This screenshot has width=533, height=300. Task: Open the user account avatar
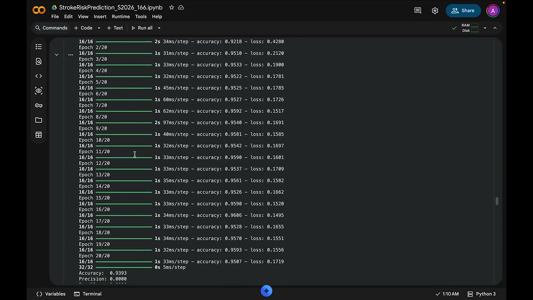click(493, 11)
